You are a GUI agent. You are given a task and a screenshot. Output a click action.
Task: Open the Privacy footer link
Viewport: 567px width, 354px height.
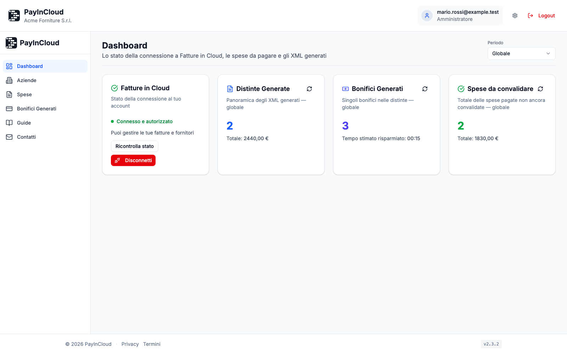130,344
